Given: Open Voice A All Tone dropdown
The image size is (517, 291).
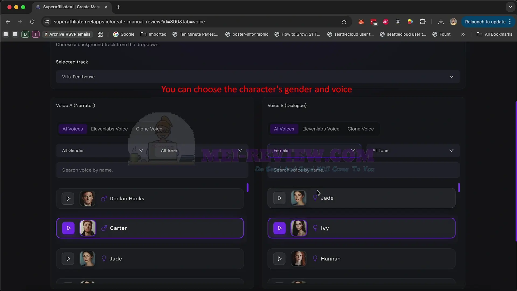Looking at the screenshot, I should point(202,150).
